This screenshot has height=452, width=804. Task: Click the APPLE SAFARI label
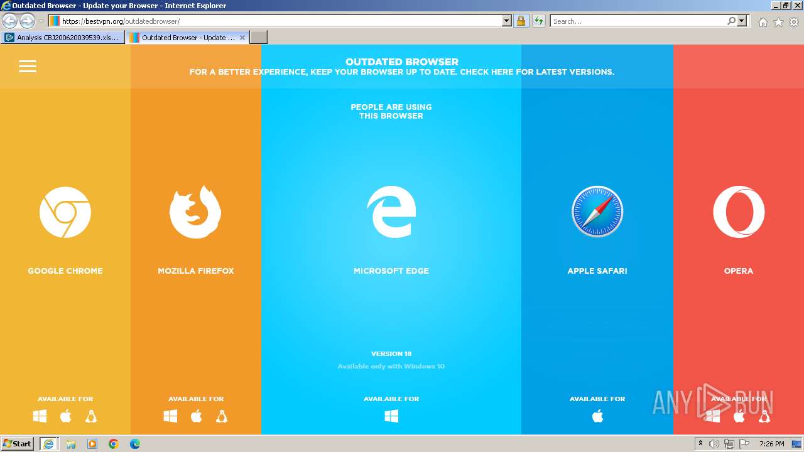click(597, 271)
